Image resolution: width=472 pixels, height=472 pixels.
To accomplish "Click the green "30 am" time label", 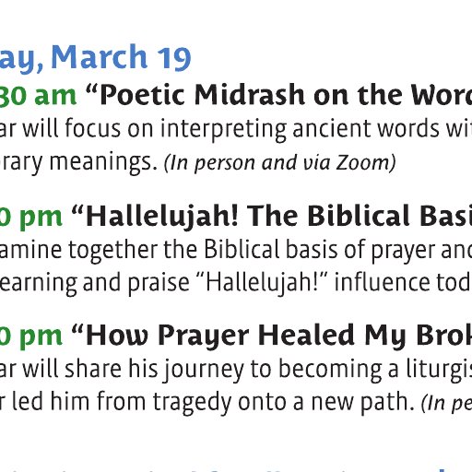I will 38,95.
